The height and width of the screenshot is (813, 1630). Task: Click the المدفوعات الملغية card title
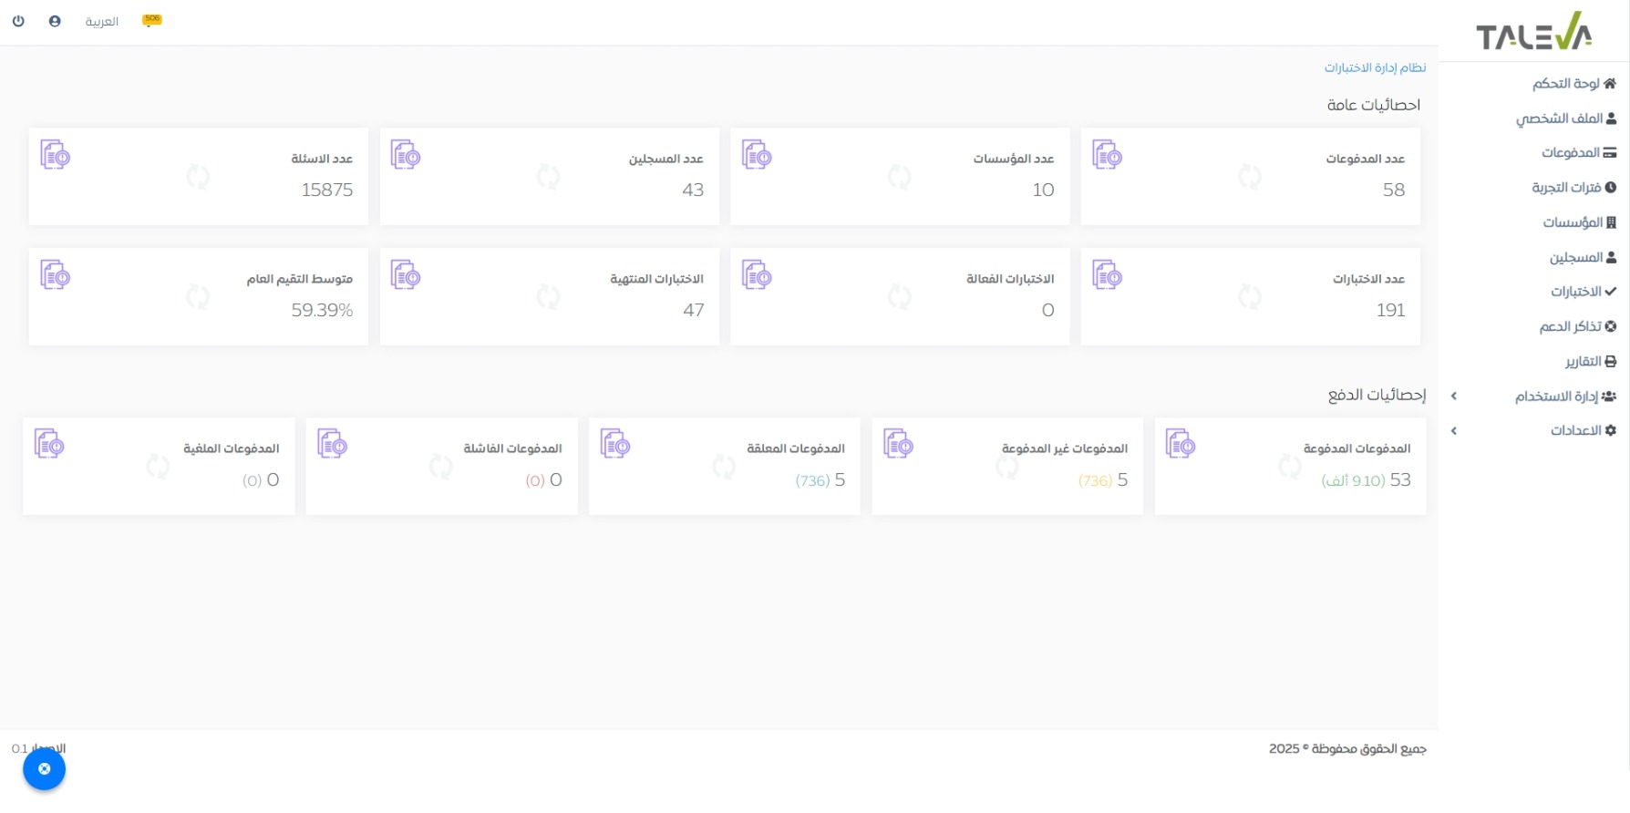click(x=232, y=448)
